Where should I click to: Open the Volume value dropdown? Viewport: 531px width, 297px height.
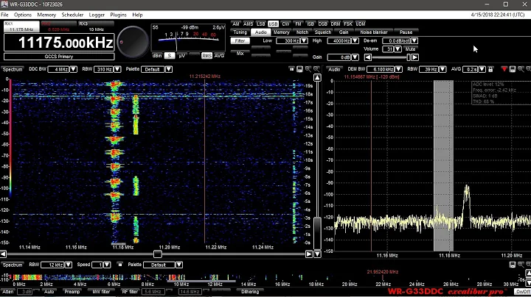(x=398, y=49)
